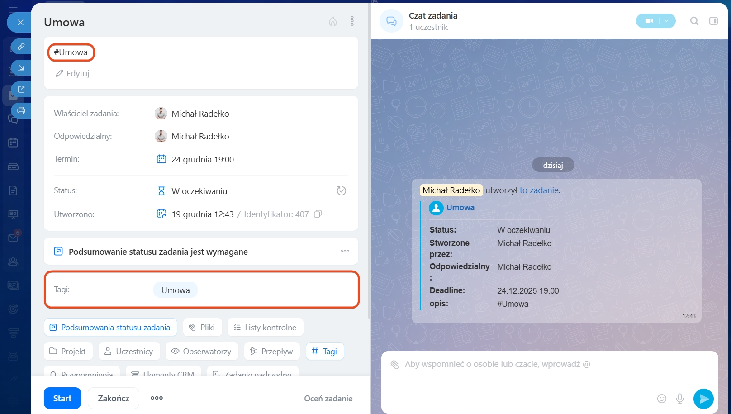This screenshot has height=414, width=731.
Task: Click the created-date calendar icon
Action: click(161, 214)
